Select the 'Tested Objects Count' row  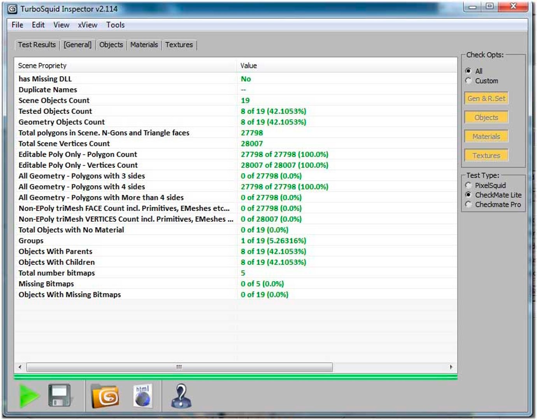(x=236, y=111)
